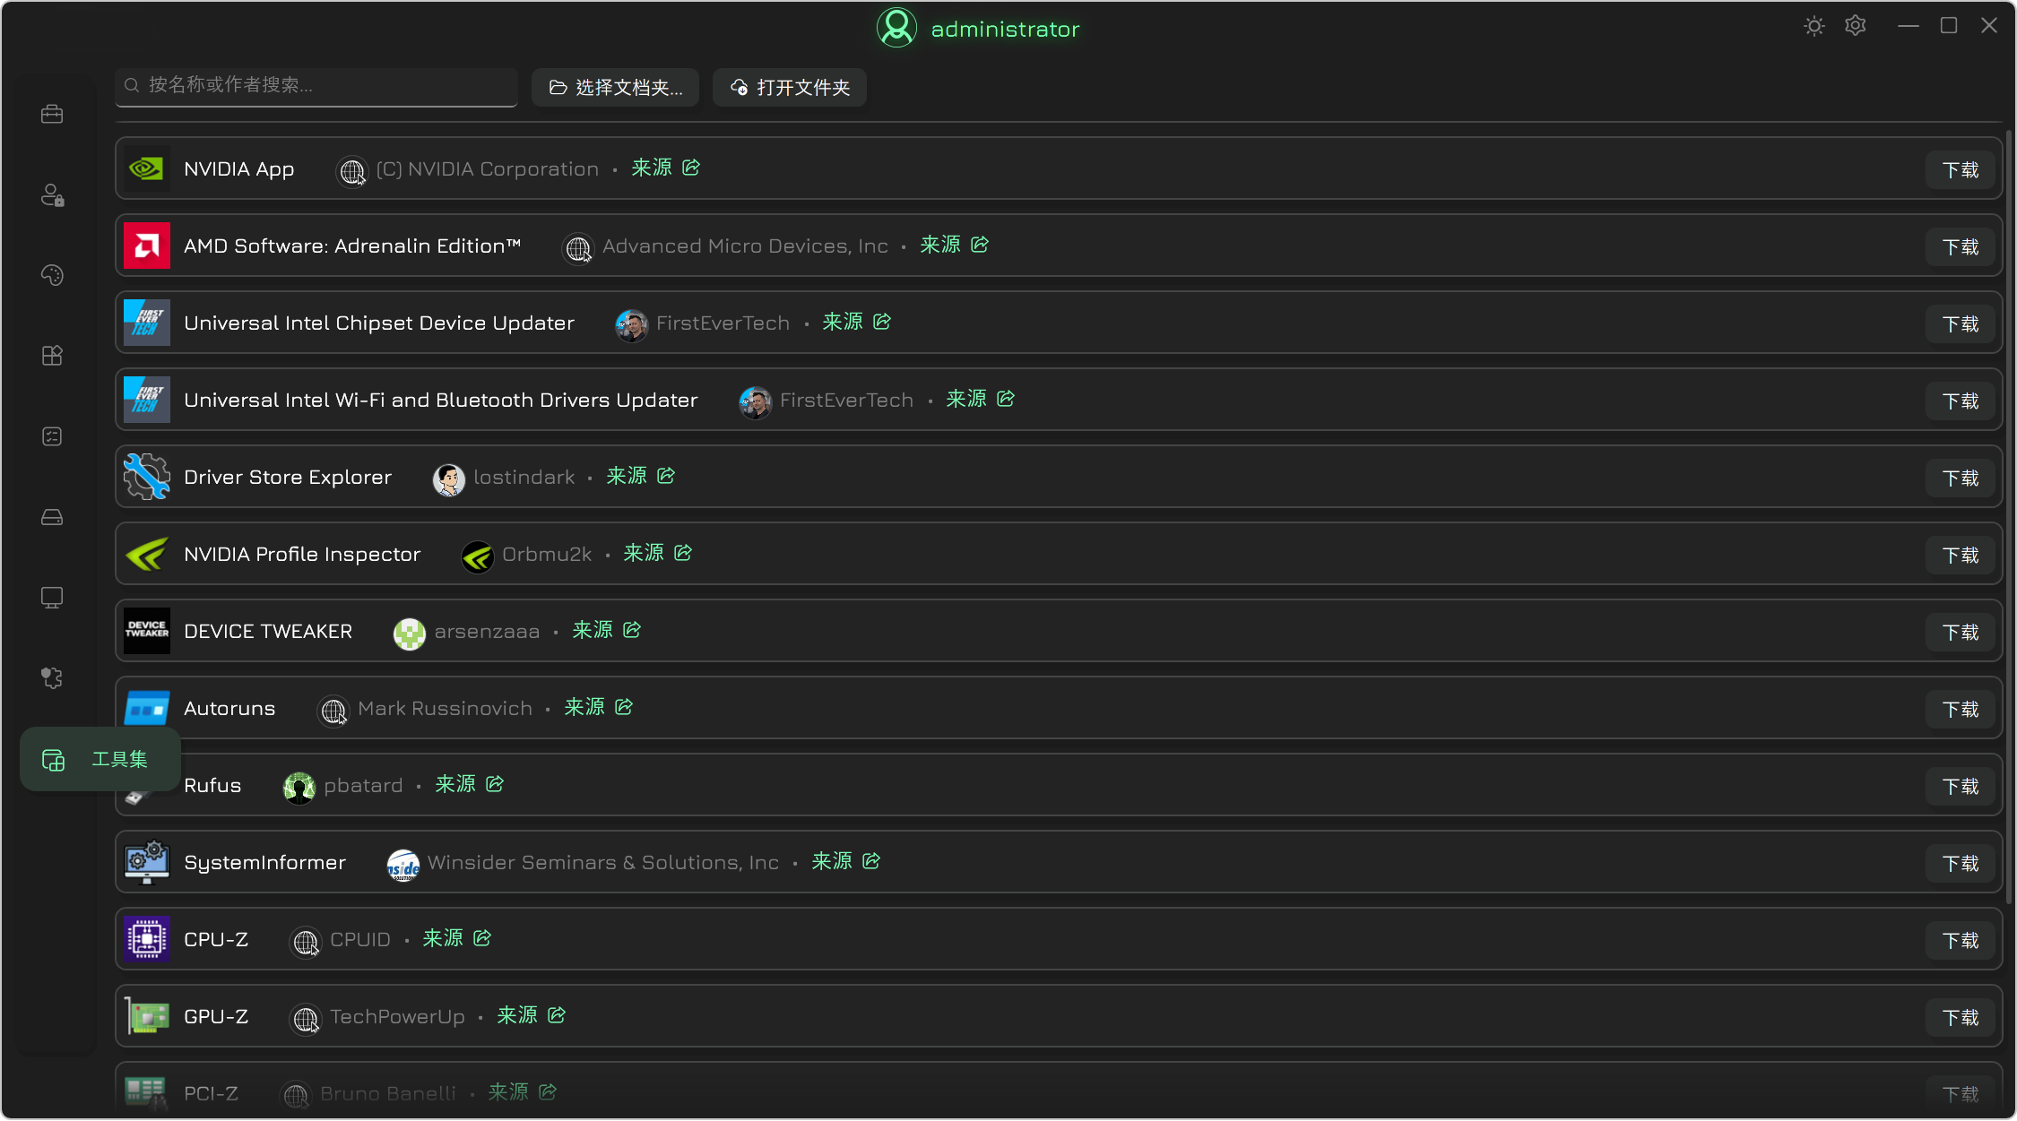Open 来源 link for Intel Wi-Fi Bluetooth Updater
This screenshot has height=1121, width=2017.
(980, 399)
